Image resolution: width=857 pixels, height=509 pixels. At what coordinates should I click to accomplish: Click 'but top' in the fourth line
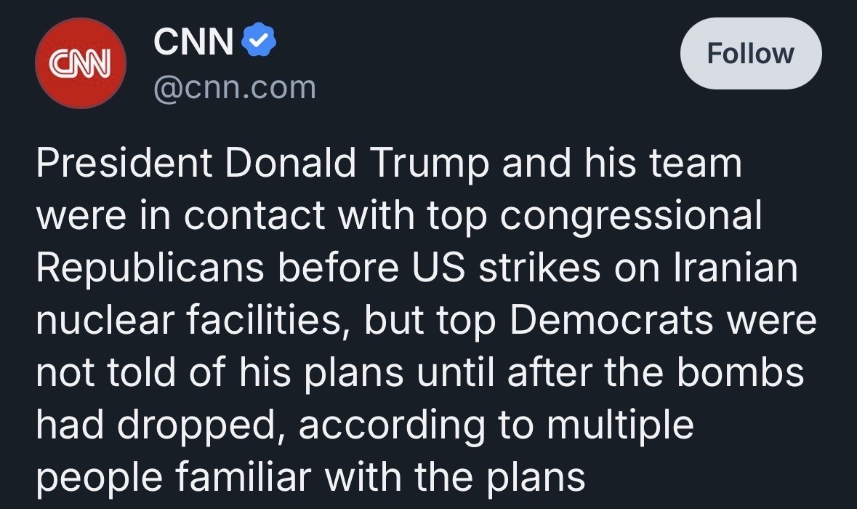click(430, 321)
